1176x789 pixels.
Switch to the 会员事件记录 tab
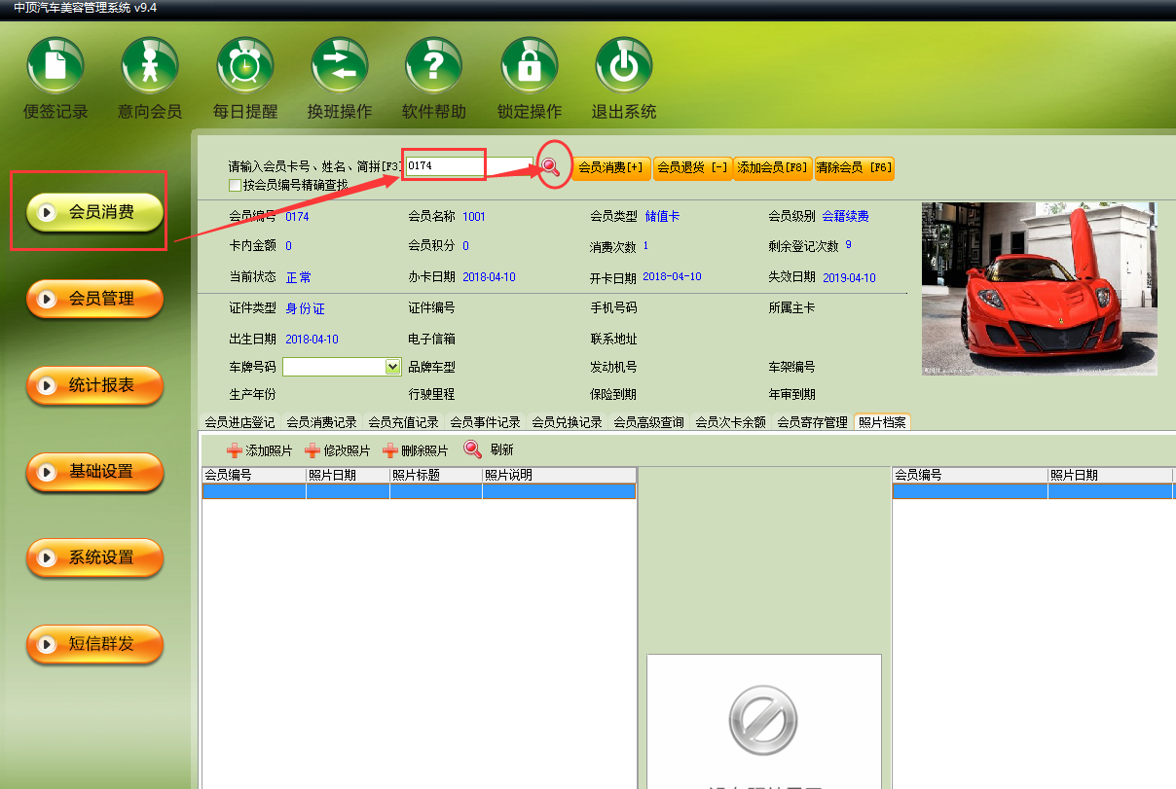click(x=485, y=422)
